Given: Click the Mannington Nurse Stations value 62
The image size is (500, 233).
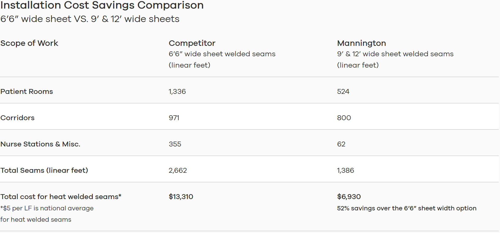Looking at the screenshot, I should 341,144.
